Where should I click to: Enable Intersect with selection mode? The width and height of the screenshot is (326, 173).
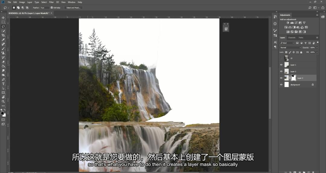[x=27, y=8]
